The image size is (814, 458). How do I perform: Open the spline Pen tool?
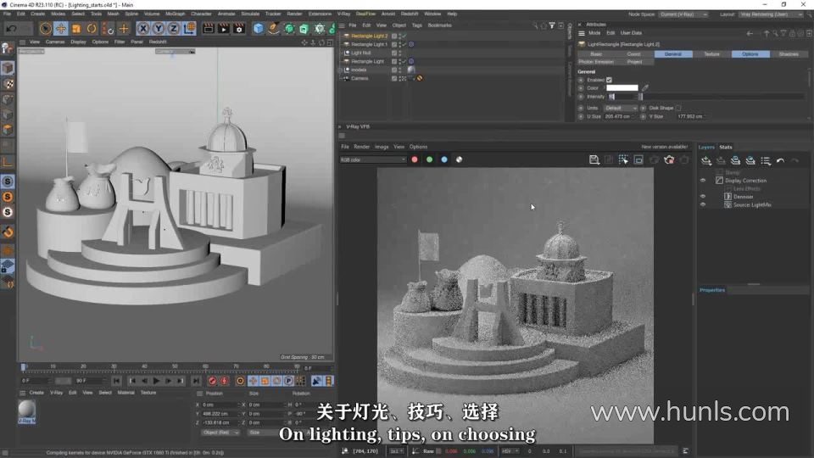tap(274, 29)
